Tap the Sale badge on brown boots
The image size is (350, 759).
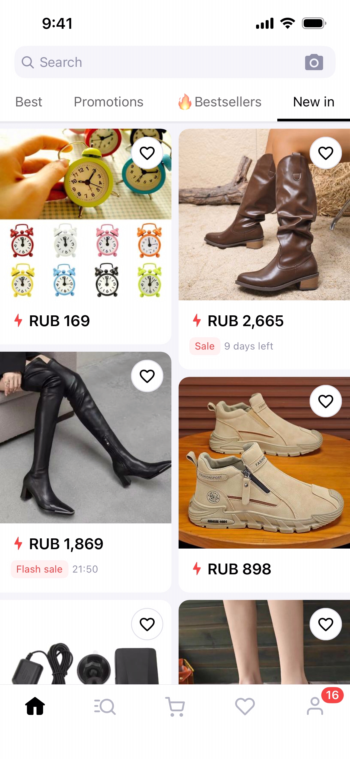[205, 346]
